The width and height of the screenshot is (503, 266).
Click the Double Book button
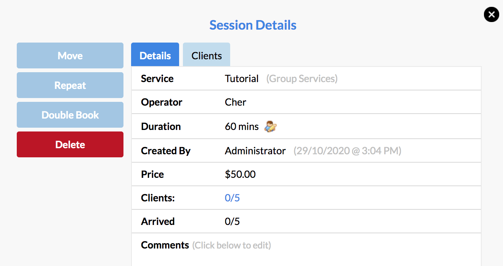pos(70,115)
